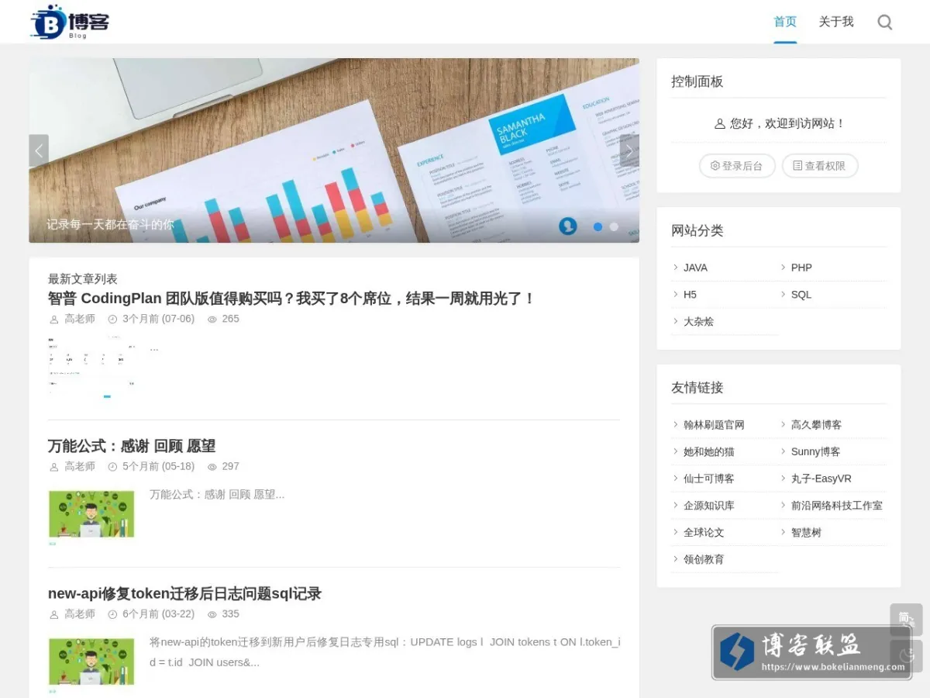Screen dimensions: 930x698
Task: Open the SQL category
Action: click(x=801, y=295)
